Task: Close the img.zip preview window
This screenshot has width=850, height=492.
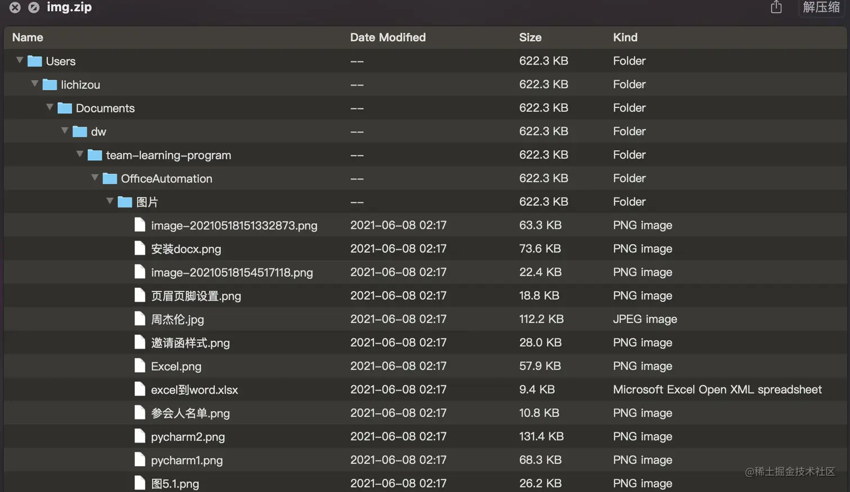Action: pyautogui.click(x=15, y=7)
